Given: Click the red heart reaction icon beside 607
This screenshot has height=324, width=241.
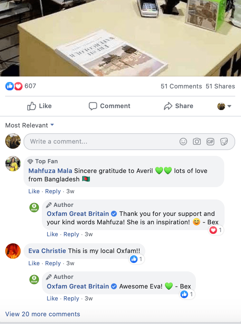Looking at the screenshot, I should [18, 86].
